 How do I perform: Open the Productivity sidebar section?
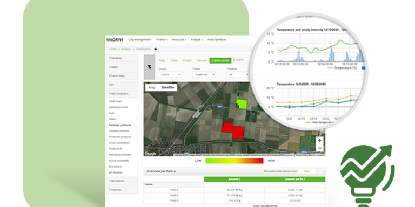(x=122, y=76)
